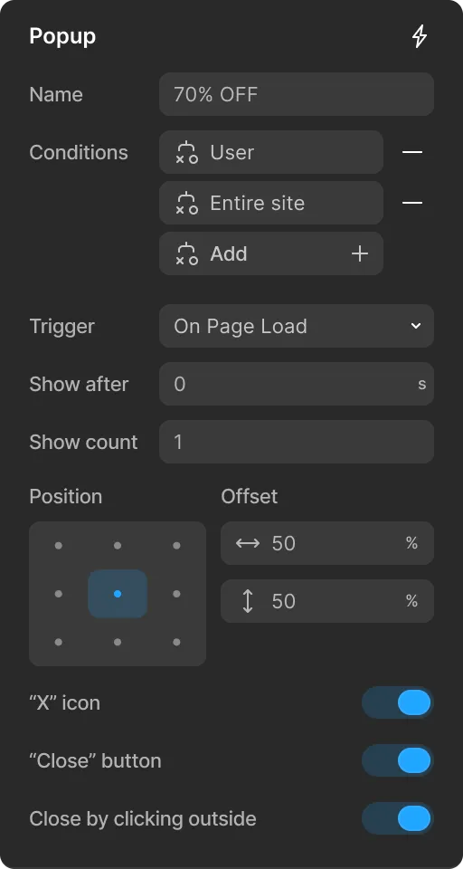This screenshot has height=869, width=463.
Task: Click the condition icon beside User
Action: (x=186, y=152)
